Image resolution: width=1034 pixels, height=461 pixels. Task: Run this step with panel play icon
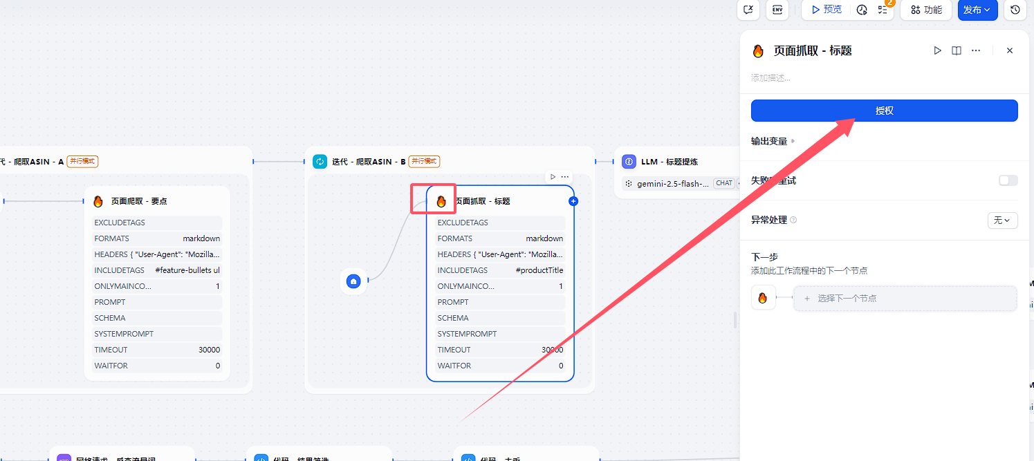coord(938,50)
